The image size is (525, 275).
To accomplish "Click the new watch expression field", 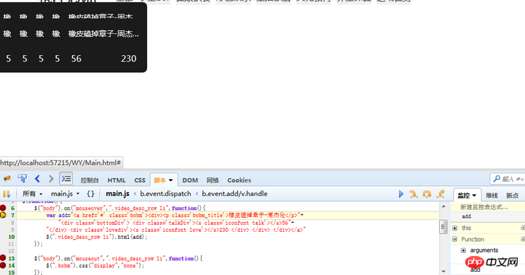I will click(484, 206).
